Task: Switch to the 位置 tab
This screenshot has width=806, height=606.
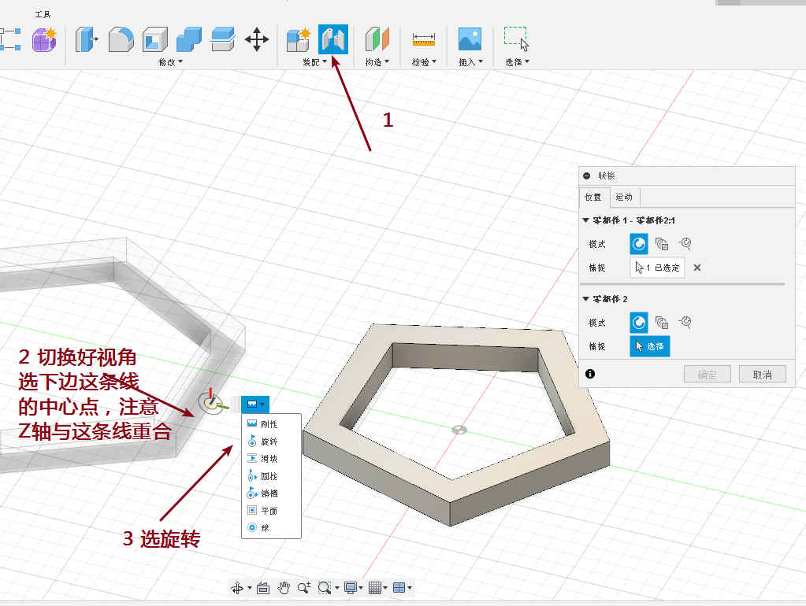Action: pyautogui.click(x=595, y=198)
